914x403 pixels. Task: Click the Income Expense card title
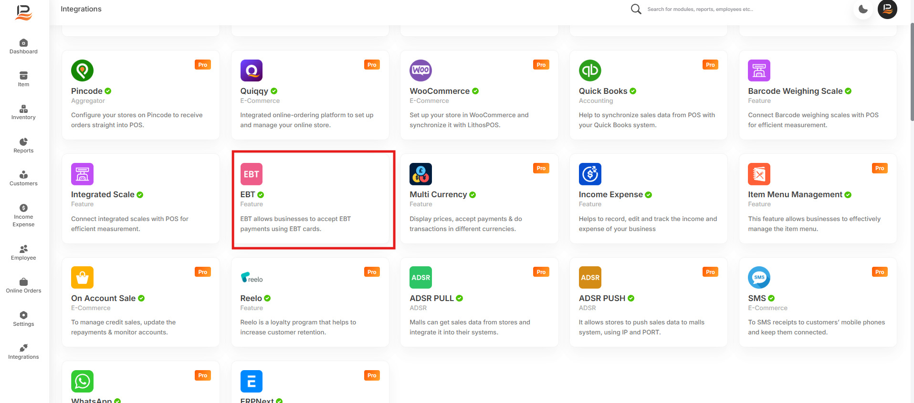(x=611, y=194)
